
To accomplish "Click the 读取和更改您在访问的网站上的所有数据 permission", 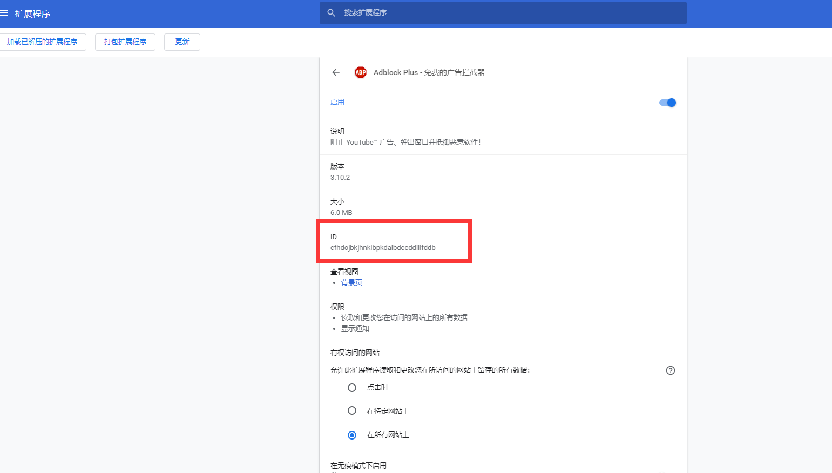I will (404, 317).
